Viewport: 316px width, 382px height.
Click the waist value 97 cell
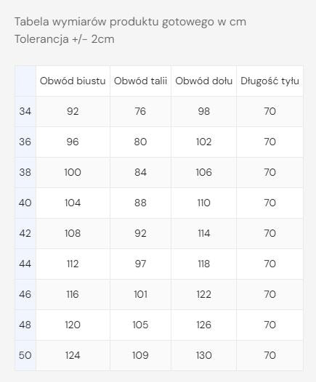140,264
